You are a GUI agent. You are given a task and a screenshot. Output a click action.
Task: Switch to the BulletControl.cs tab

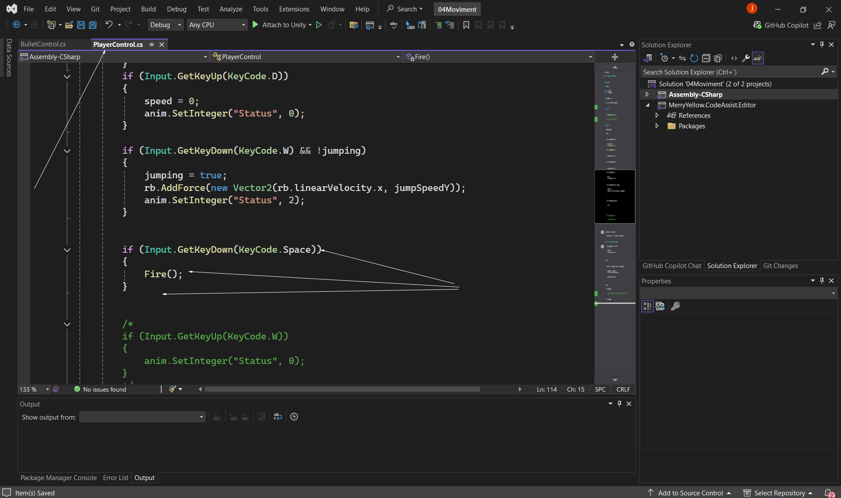[x=43, y=44]
